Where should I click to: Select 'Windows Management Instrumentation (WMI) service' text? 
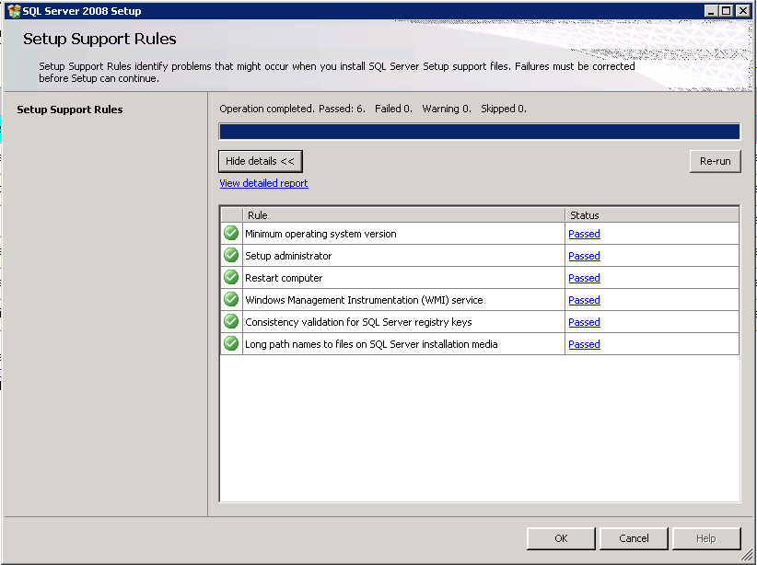(364, 300)
